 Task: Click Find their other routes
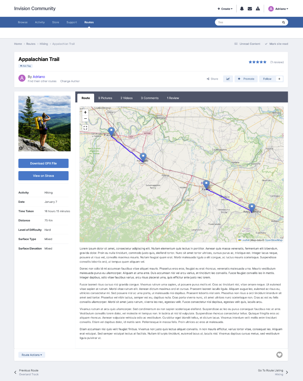click(42, 81)
